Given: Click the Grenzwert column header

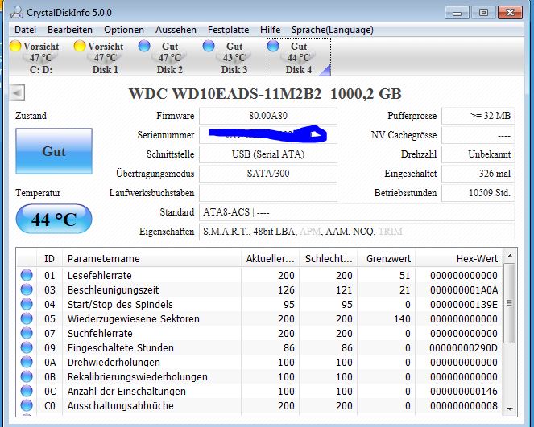Looking at the screenshot, I should (386, 259).
